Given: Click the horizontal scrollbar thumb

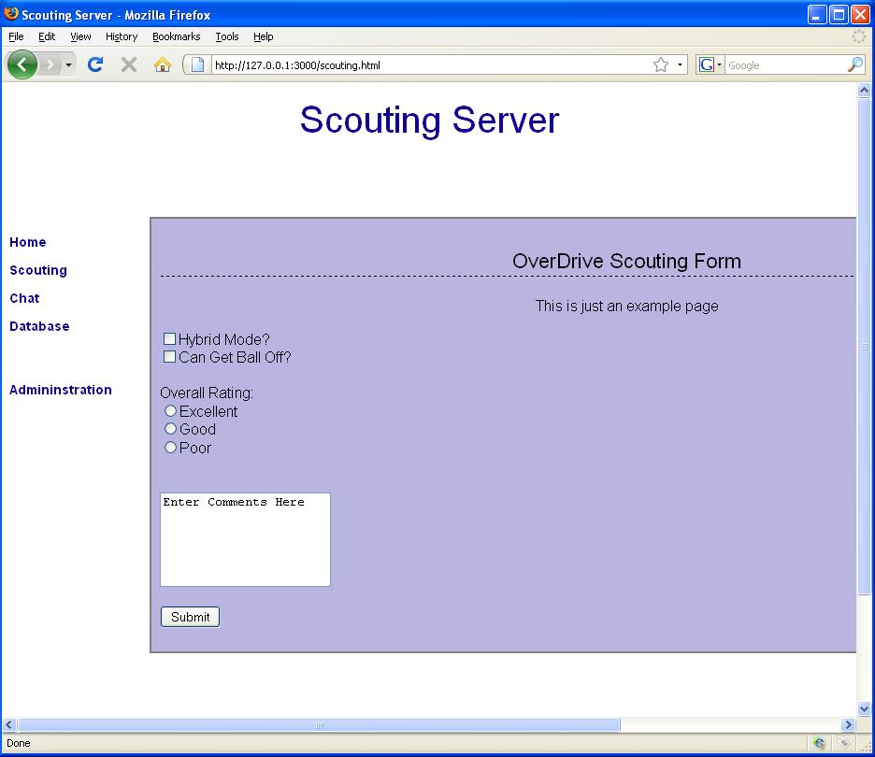Looking at the screenshot, I should coord(319,724).
